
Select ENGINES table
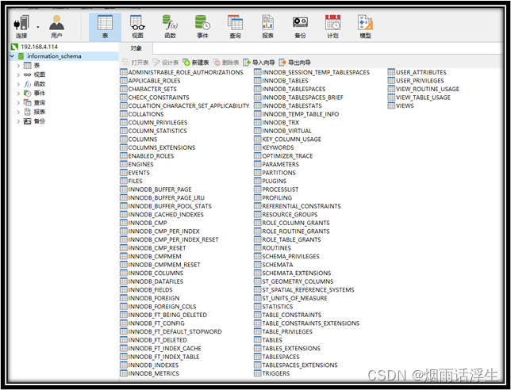pos(136,164)
